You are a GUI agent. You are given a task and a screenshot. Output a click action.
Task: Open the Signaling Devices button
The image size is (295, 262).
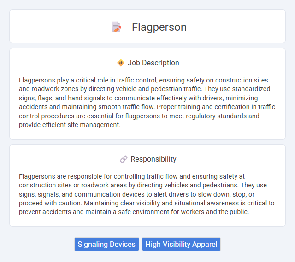pyautogui.click(x=106, y=244)
